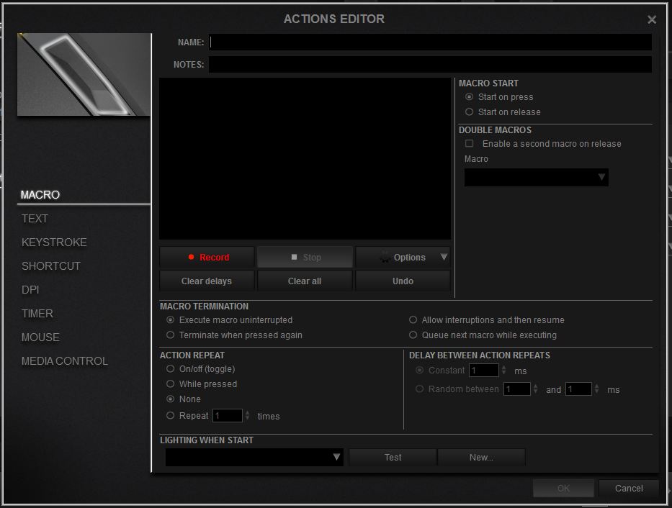The image size is (672, 508).
Task: Cancel the Actions Editor
Action: [629, 488]
